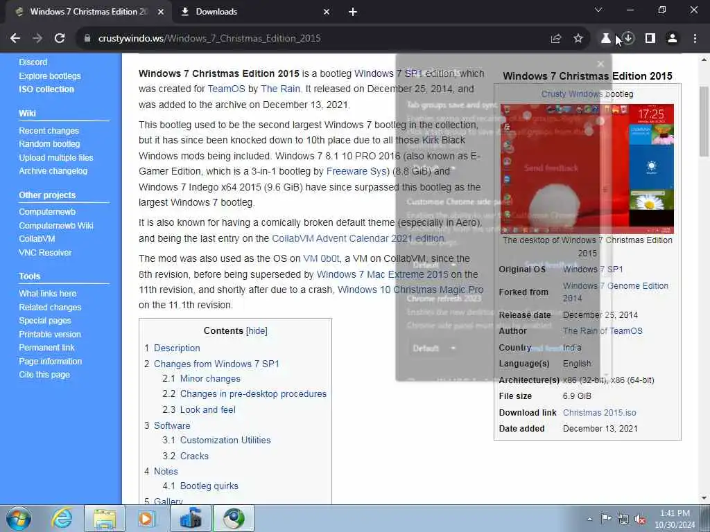Jump to 3.1 Customization Utilities
The height and width of the screenshot is (532, 710).
point(225,440)
